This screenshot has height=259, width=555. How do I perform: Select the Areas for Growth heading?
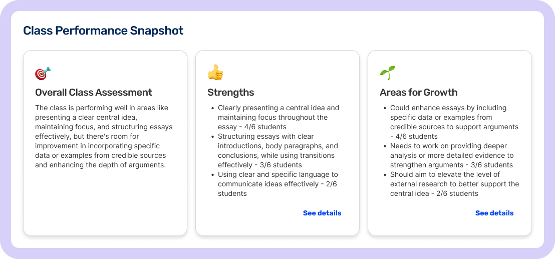pyautogui.click(x=419, y=92)
